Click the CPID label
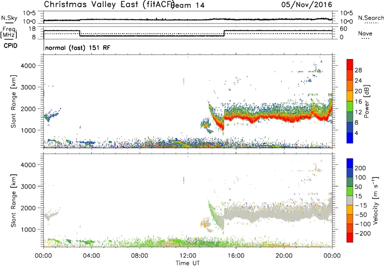384x266 pixels. 11,46
